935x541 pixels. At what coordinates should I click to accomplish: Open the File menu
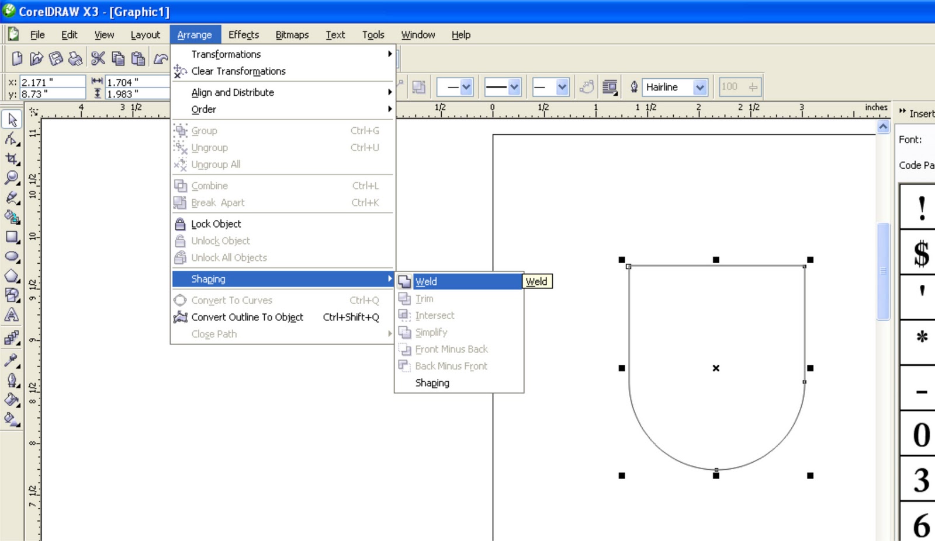37,35
